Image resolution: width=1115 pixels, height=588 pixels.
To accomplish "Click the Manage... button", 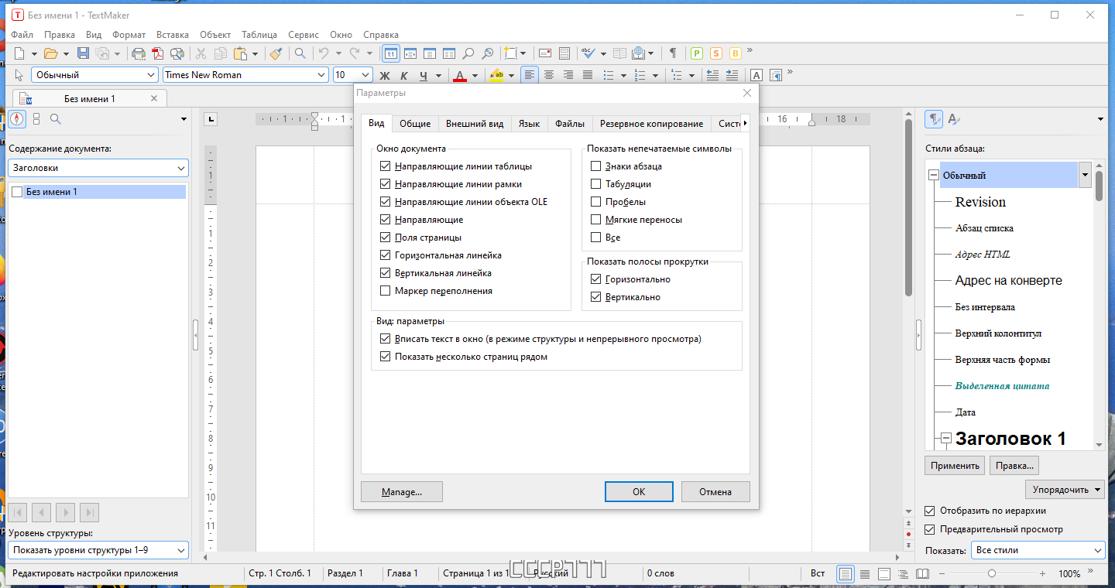I will click(x=402, y=492).
